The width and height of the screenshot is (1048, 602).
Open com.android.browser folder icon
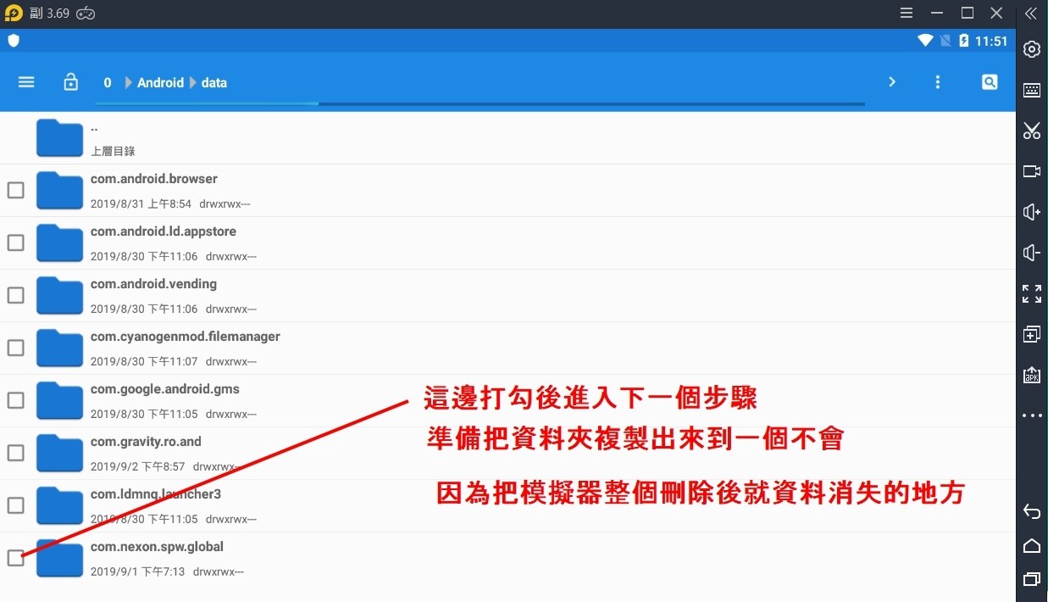pos(59,191)
